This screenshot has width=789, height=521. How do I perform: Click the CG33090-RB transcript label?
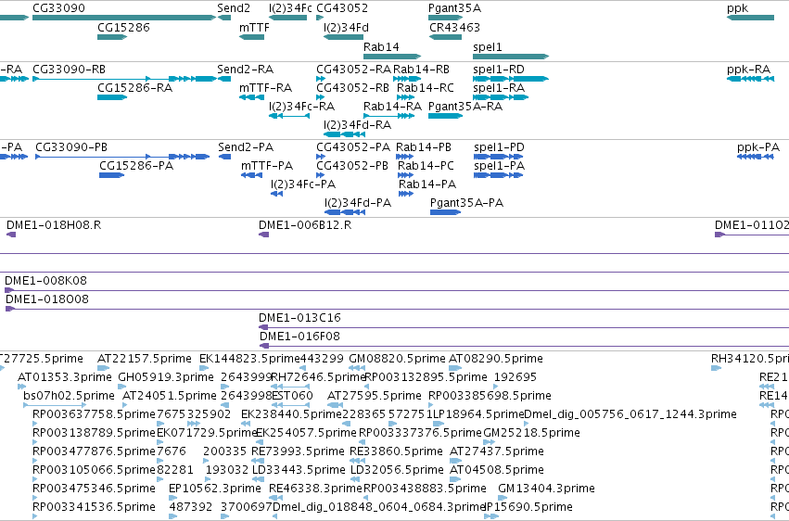[69, 69]
